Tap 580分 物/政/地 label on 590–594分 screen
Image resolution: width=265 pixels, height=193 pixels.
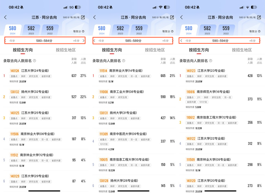pyautogui.click(x=247, y=17)
